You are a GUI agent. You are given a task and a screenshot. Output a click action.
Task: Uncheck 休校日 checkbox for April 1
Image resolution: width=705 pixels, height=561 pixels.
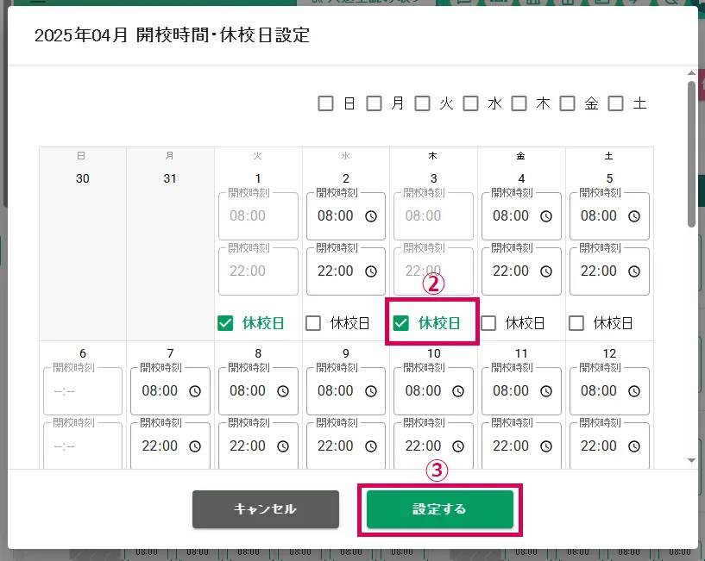[225, 323]
